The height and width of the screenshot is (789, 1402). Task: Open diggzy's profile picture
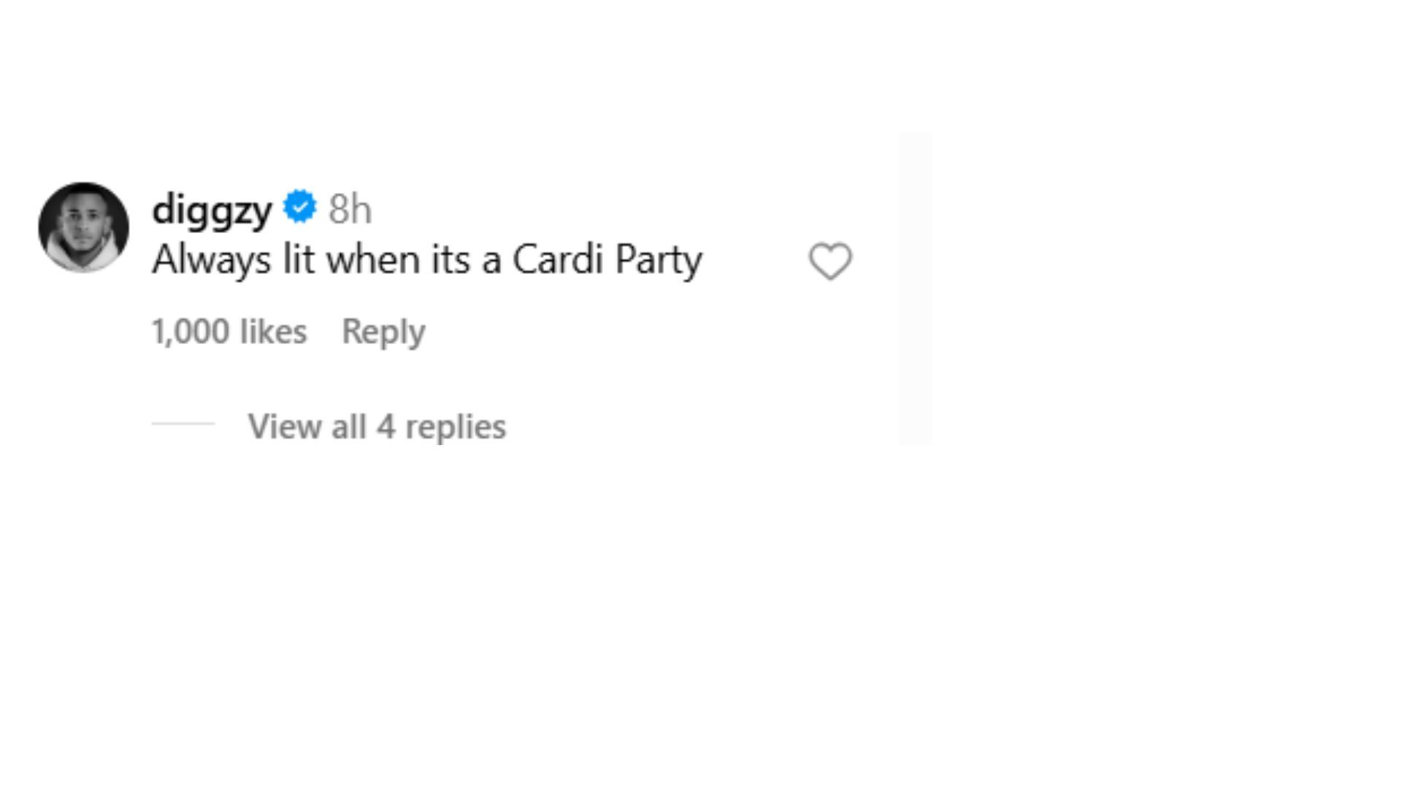(84, 227)
